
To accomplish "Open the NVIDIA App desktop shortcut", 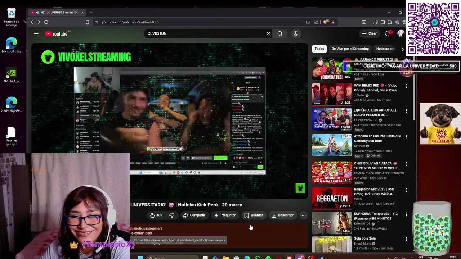I will point(12,74).
